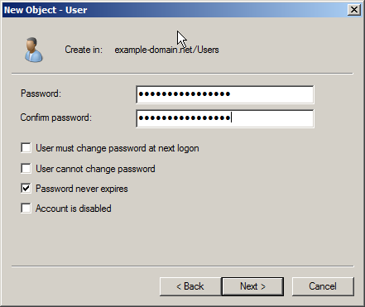
Task: Click the 'User must change password at next logon' label text
Action: (x=118, y=148)
